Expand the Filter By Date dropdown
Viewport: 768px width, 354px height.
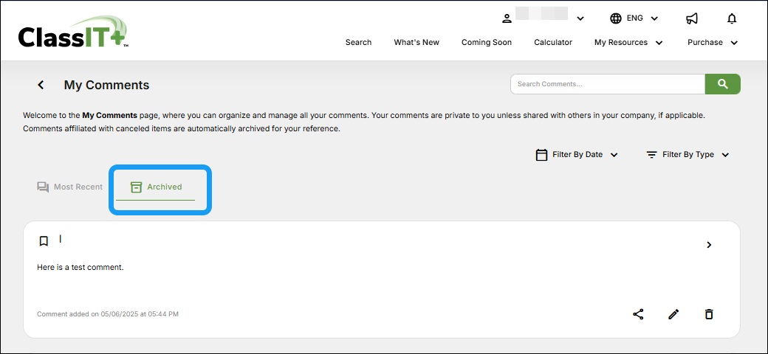(x=577, y=155)
